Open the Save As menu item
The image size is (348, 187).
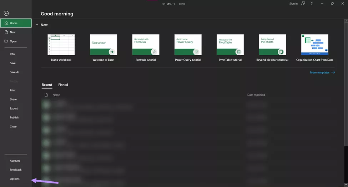click(x=15, y=72)
